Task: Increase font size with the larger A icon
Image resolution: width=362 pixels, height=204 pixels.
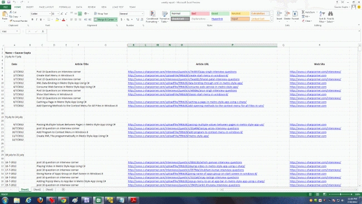Action: 62,14
